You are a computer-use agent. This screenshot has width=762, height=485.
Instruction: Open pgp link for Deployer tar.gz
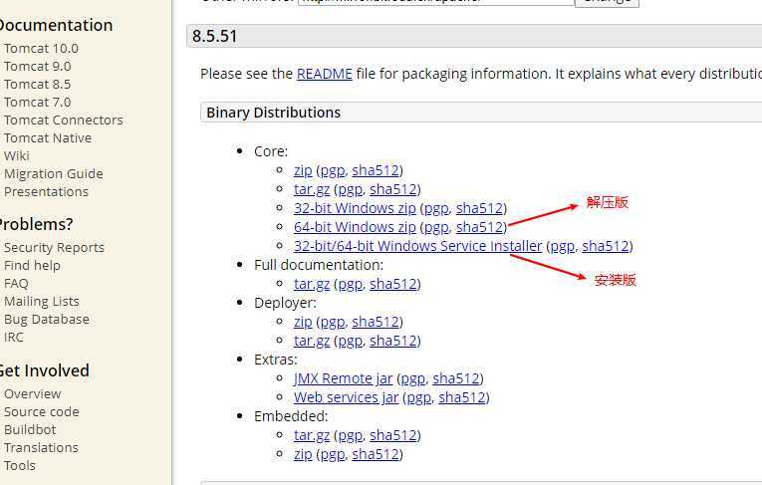pos(351,342)
